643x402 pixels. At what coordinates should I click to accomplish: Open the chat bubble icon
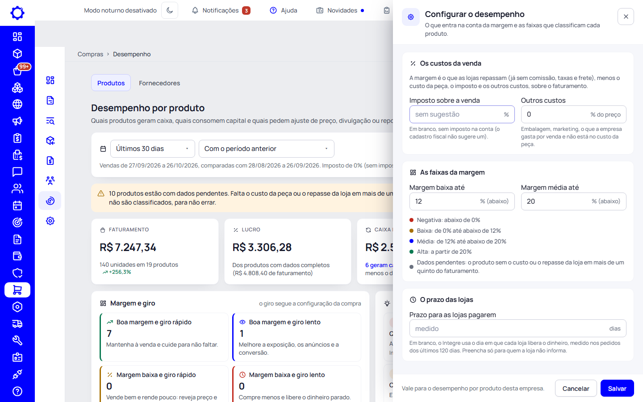click(17, 172)
